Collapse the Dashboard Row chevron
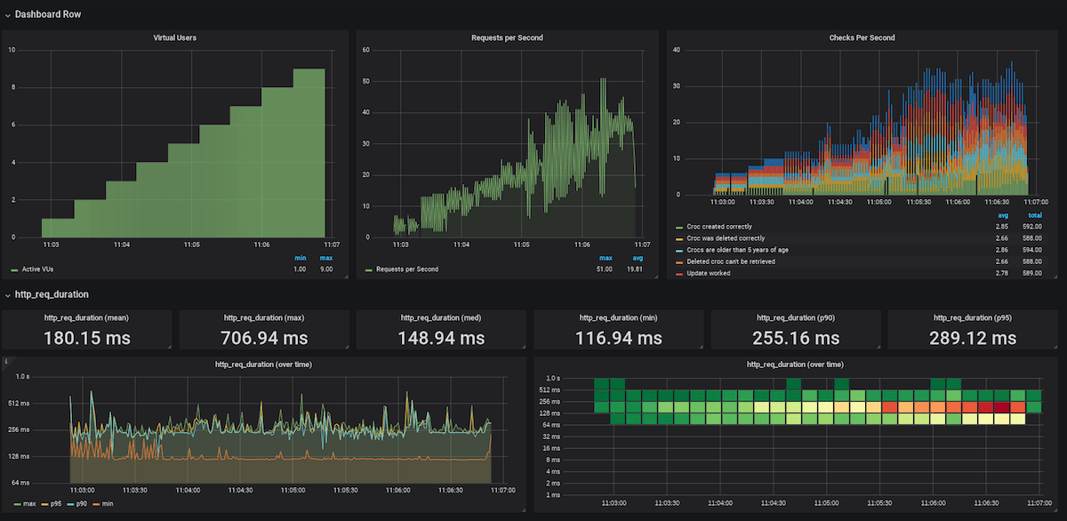 click(x=7, y=14)
